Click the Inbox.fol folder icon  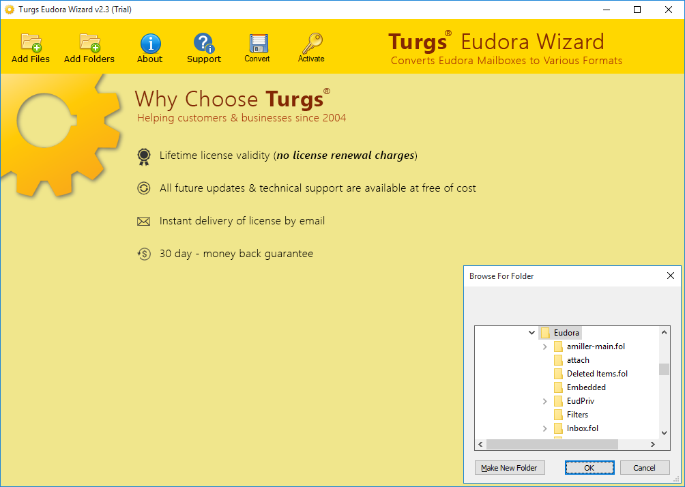point(558,428)
